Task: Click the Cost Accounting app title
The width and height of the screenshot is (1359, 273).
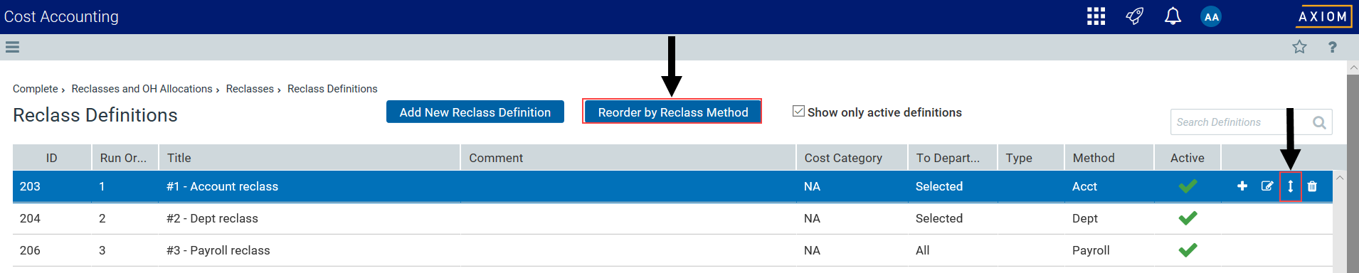Action: [61, 16]
